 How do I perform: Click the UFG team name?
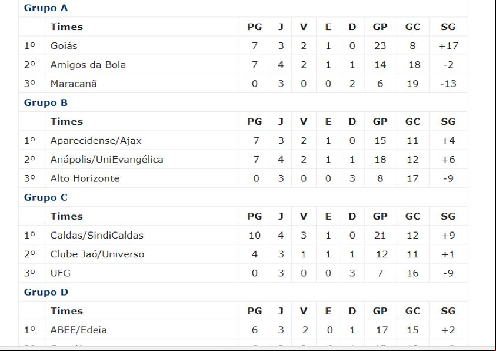pyautogui.click(x=61, y=273)
